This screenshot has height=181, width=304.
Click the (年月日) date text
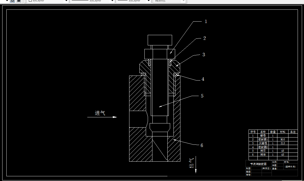coord(266,169)
